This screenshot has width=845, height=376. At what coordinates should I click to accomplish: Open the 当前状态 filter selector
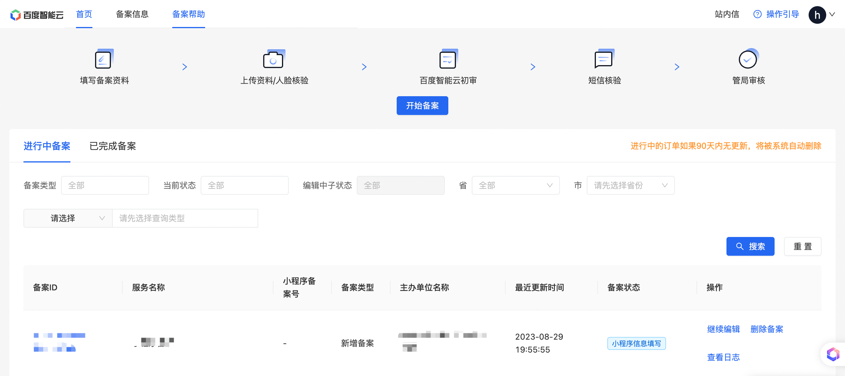pyautogui.click(x=244, y=185)
